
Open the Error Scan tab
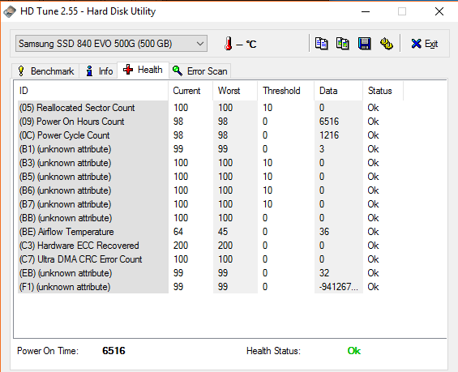(x=200, y=71)
